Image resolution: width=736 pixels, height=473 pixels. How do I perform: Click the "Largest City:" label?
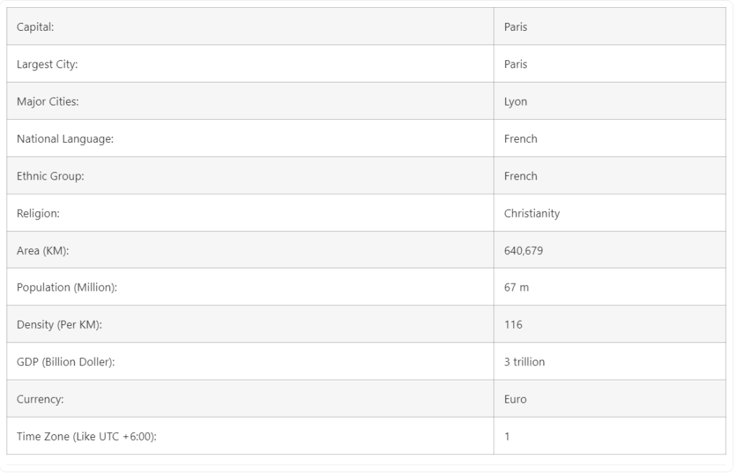click(x=47, y=65)
